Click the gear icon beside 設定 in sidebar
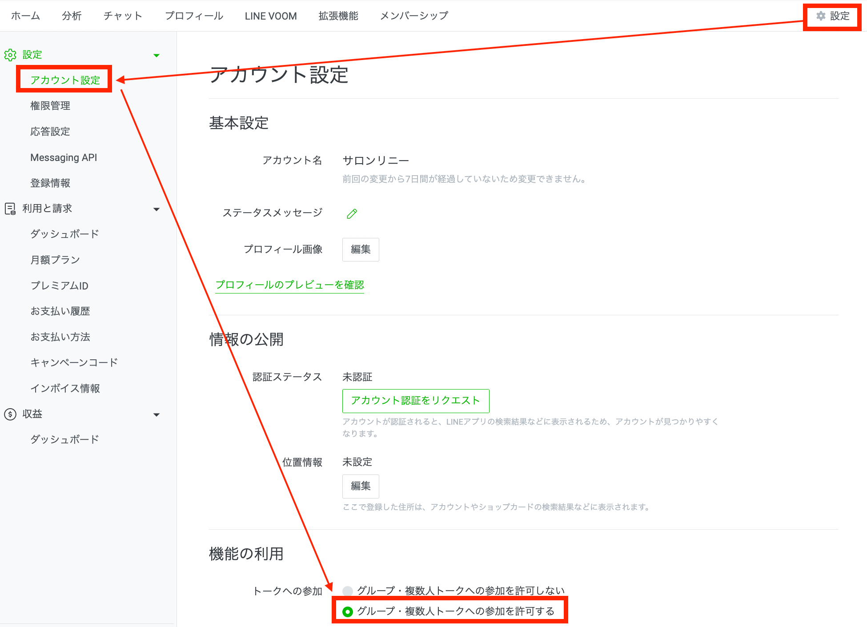The height and width of the screenshot is (627, 867). coord(10,55)
